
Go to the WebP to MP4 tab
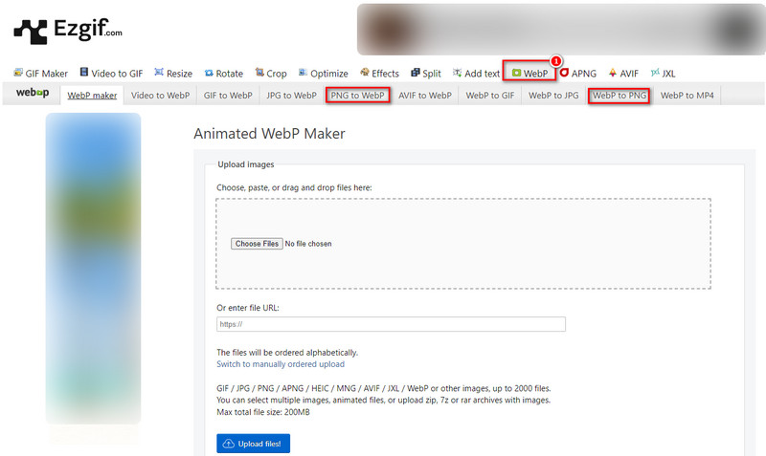click(x=687, y=96)
